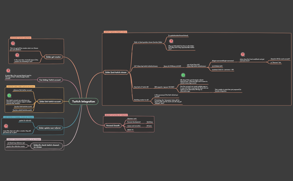Click question icon above 'This is to get all the creators' note

[x=13, y=43]
